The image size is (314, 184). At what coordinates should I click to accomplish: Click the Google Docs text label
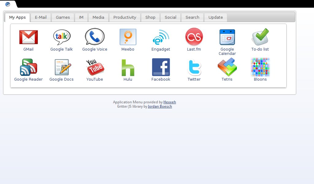(x=61, y=79)
